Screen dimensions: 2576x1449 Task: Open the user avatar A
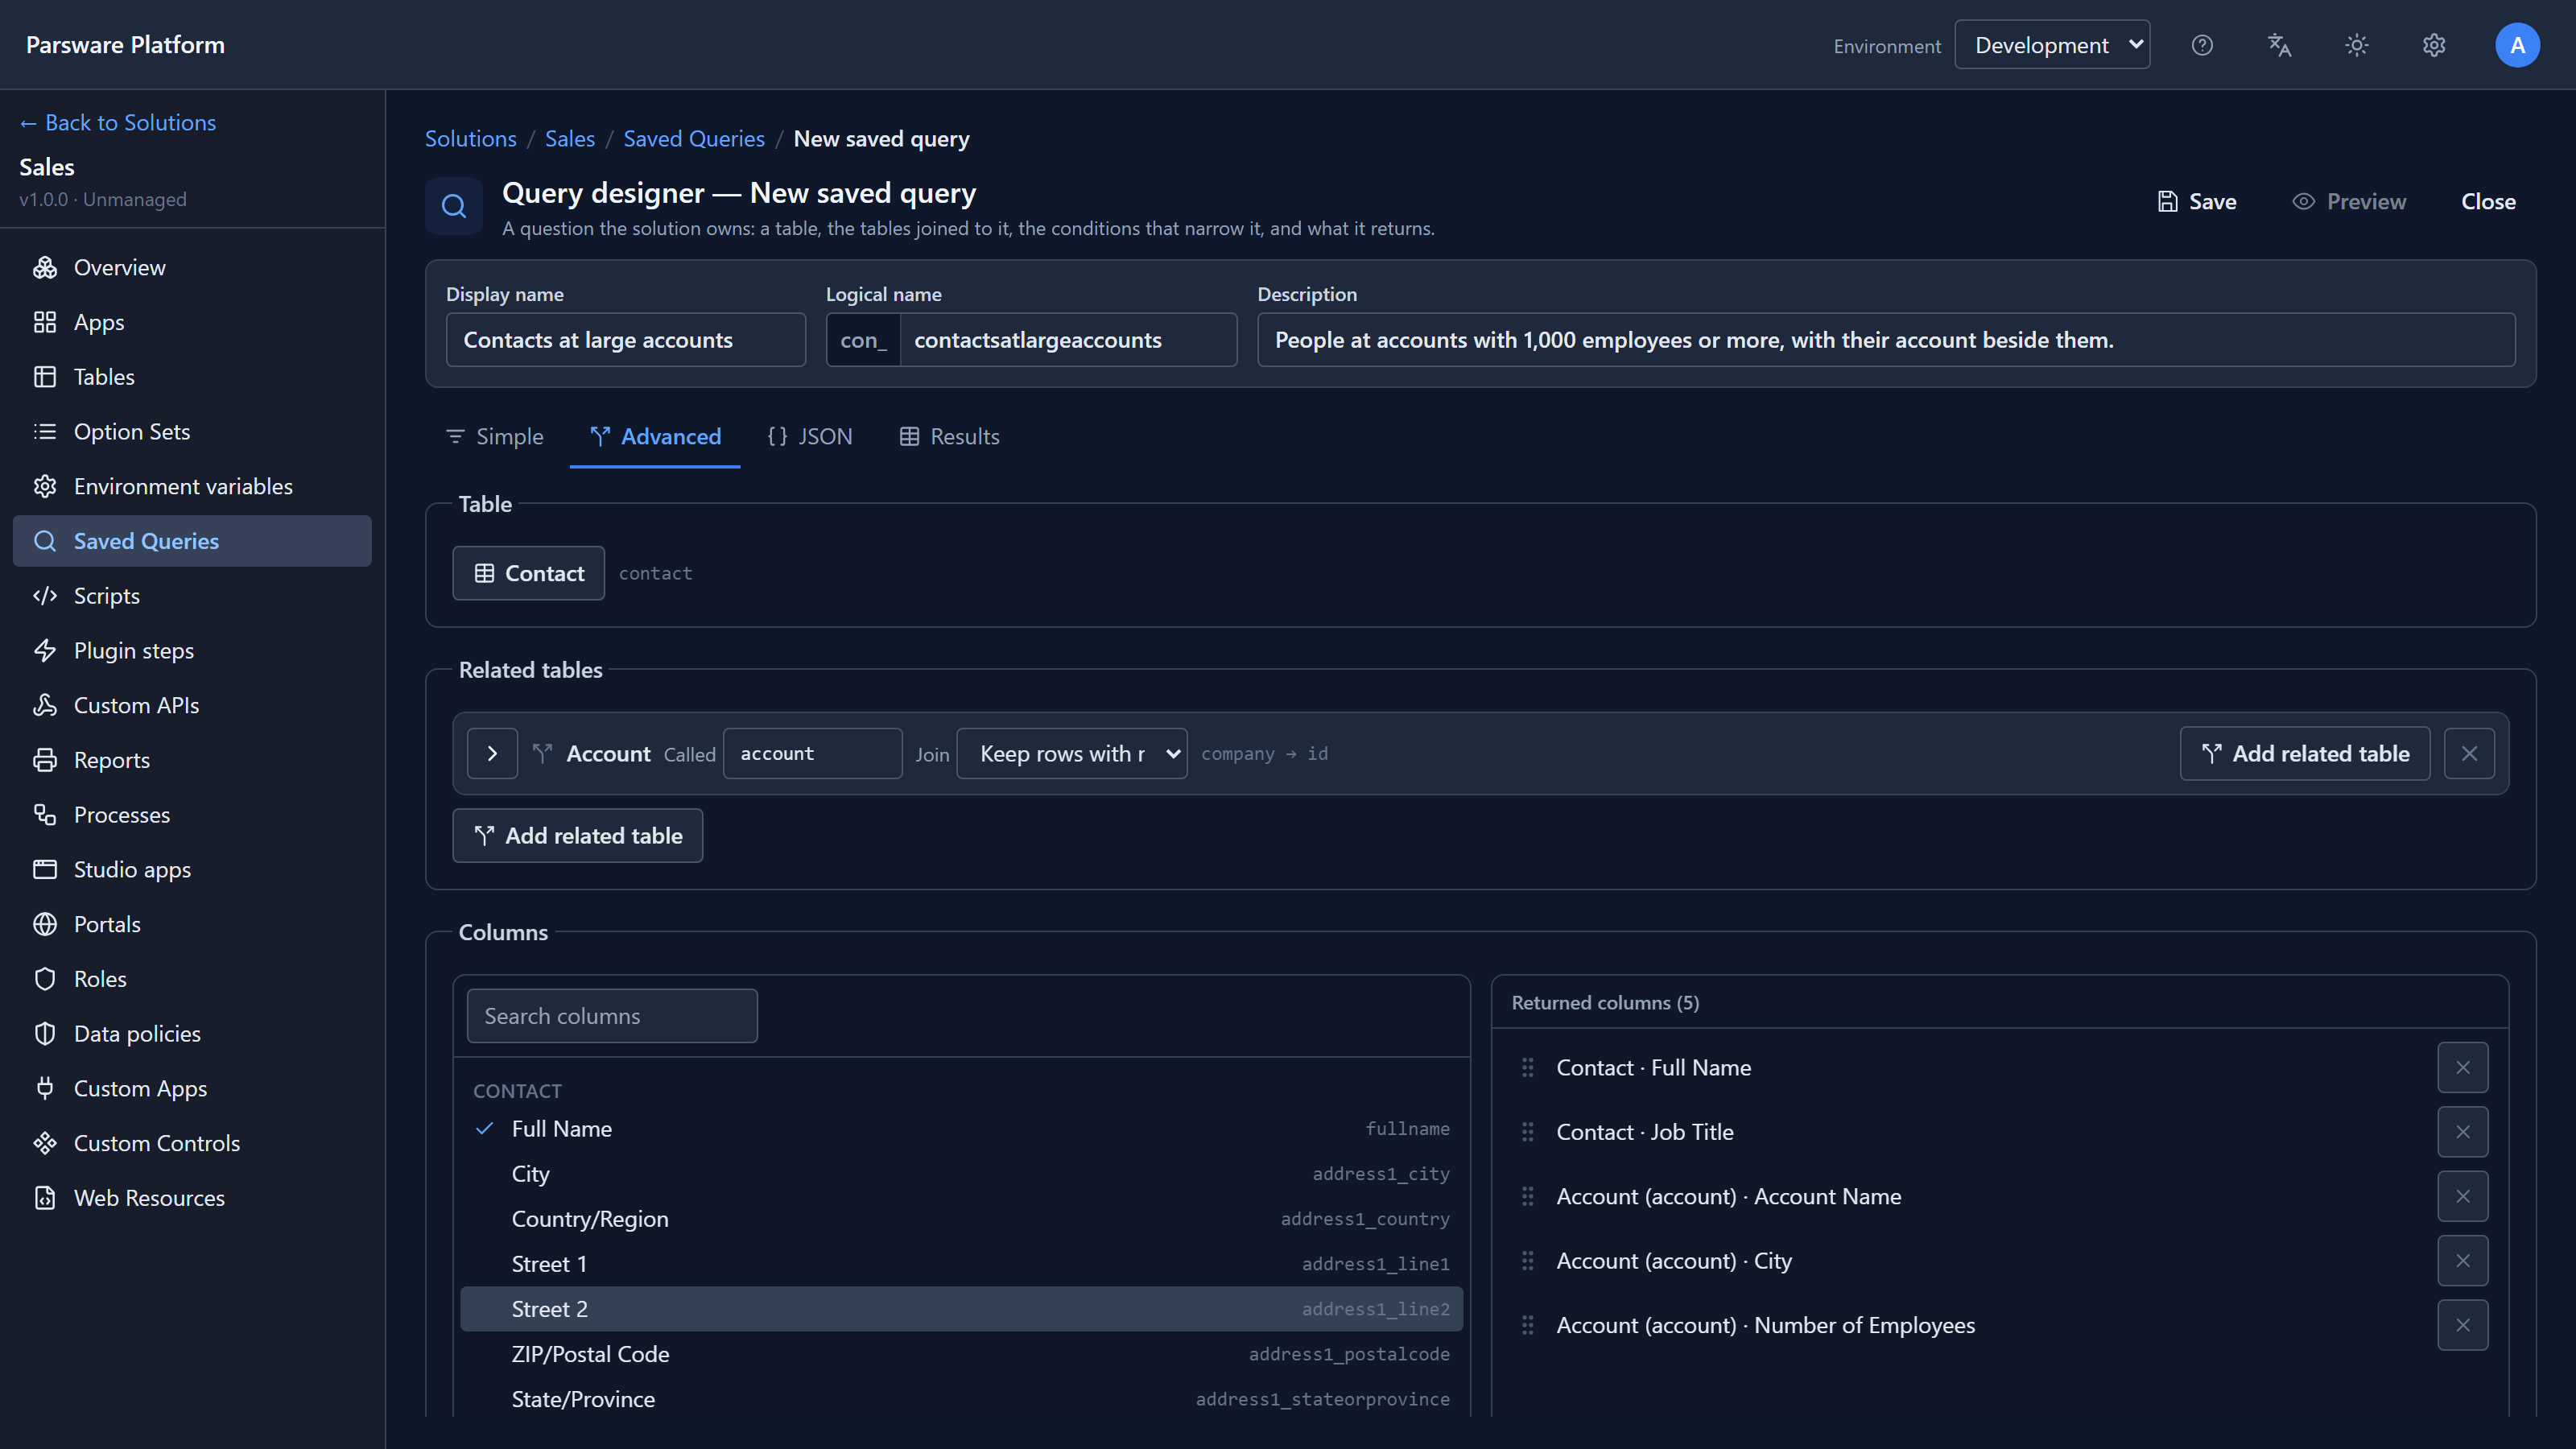2517,45
